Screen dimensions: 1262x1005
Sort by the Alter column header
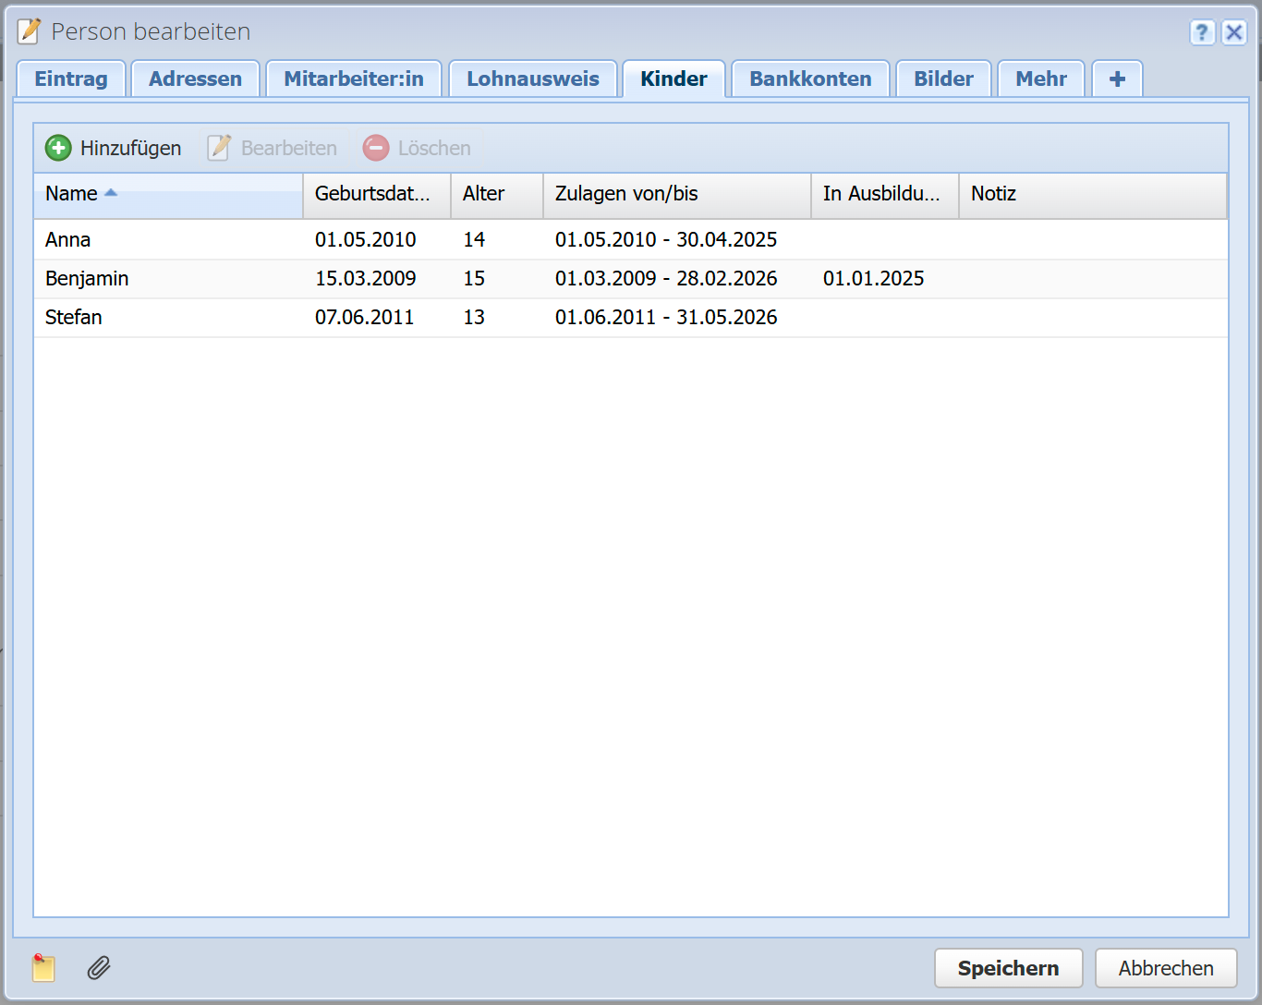point(484,194)
